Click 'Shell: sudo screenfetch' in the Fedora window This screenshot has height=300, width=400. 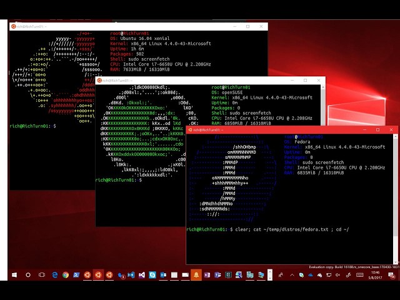click(x=314, y=162)
